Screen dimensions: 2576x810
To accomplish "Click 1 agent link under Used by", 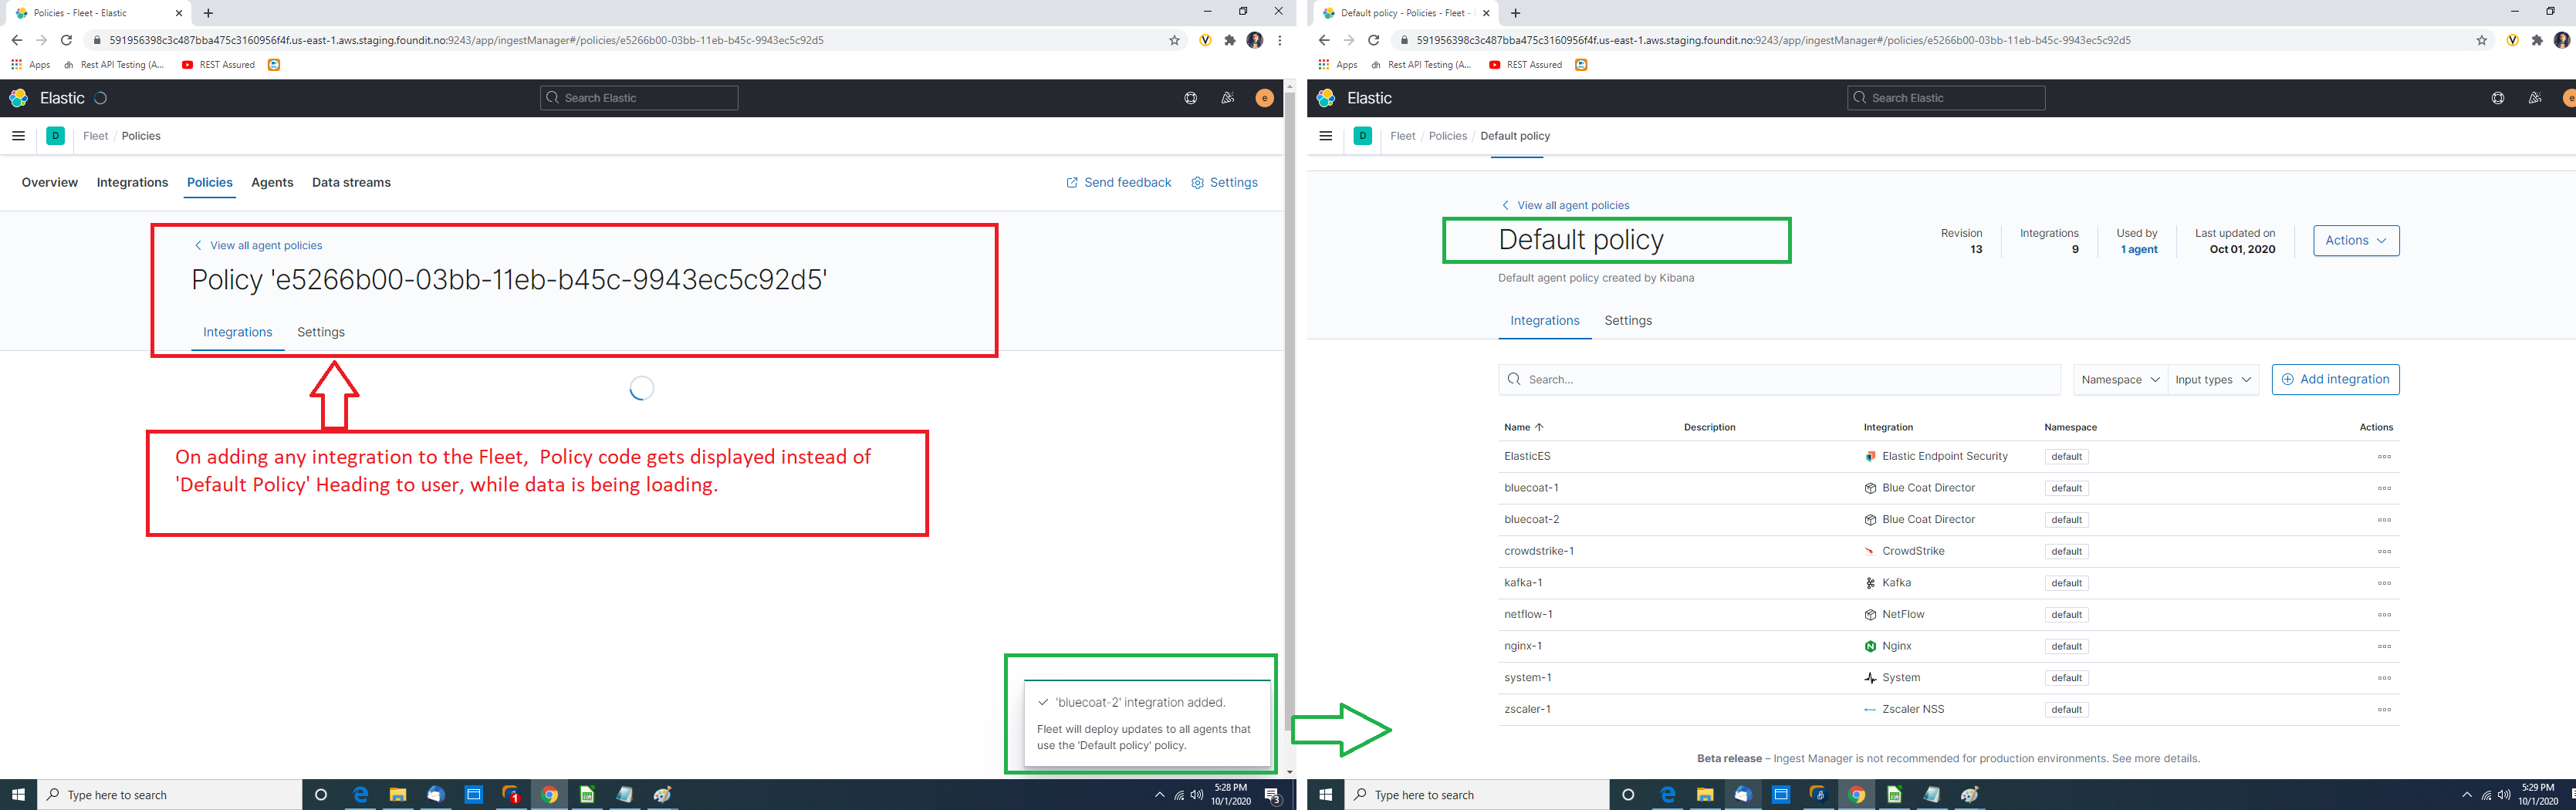I will (x=2139, y=250).
